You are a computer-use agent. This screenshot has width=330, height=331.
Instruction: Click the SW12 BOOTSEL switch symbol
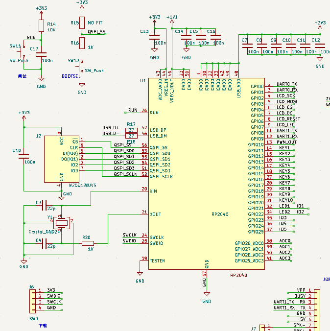coord(81,66)
